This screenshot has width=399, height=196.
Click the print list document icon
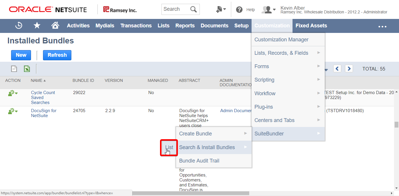pos(14,68)
